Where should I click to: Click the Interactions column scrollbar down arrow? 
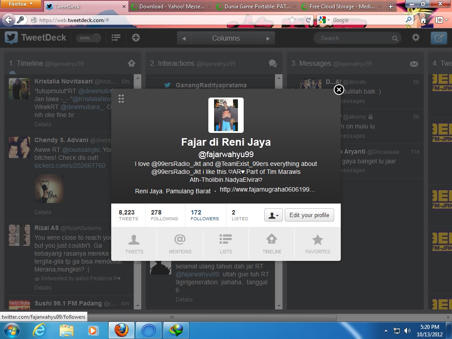279,306
